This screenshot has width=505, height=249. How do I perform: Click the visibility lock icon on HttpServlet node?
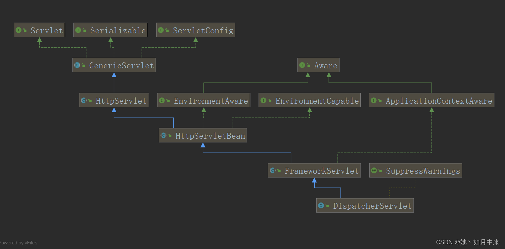pyautogui.click(x=90, y=100)
